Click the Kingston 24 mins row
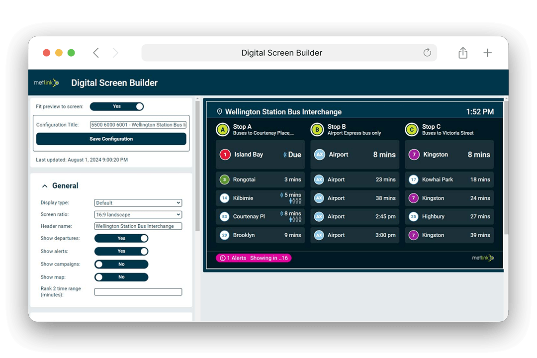537x358 pixels. coord(449,198)
